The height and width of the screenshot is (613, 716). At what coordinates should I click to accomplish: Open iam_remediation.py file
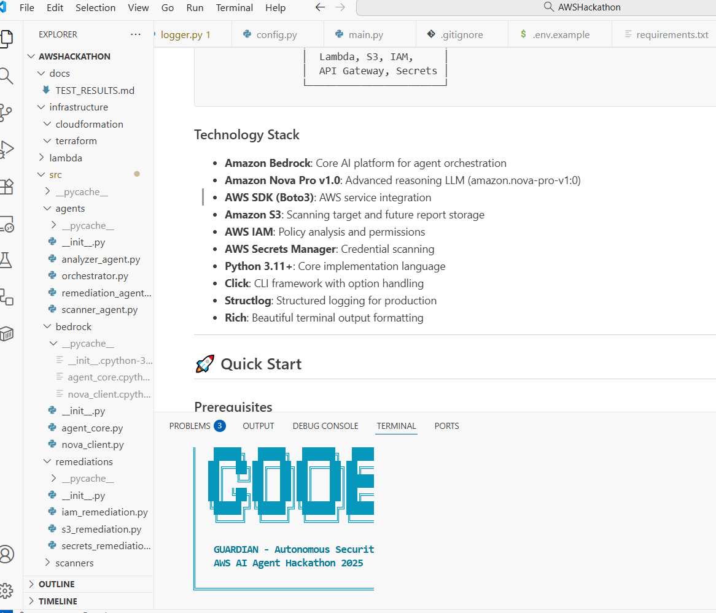tap(88, 512)
